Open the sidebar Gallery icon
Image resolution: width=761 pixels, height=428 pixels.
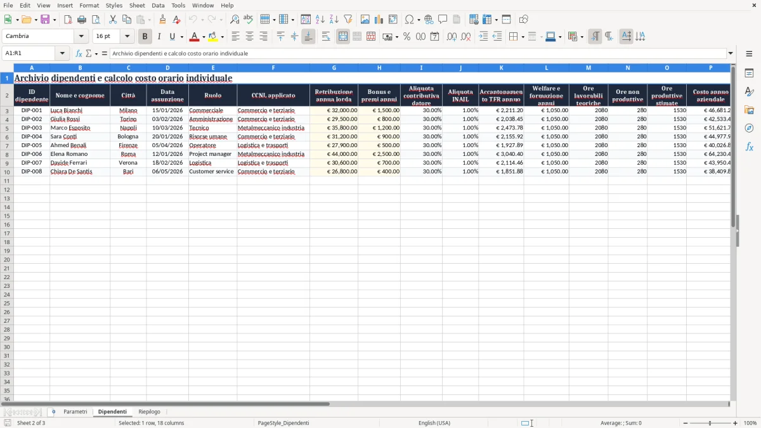(x=749, y=110)
